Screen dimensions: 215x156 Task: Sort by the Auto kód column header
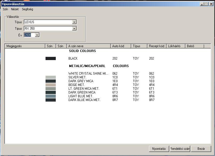point(121,46)
